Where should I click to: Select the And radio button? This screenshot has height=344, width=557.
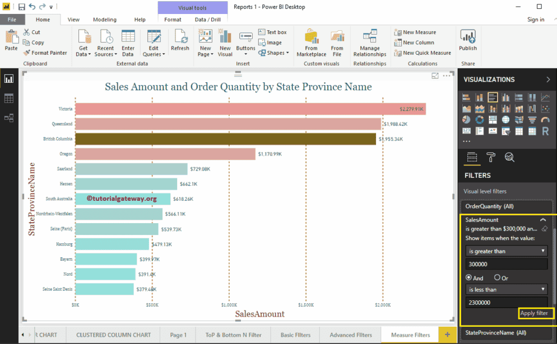(x=469, y=278)
